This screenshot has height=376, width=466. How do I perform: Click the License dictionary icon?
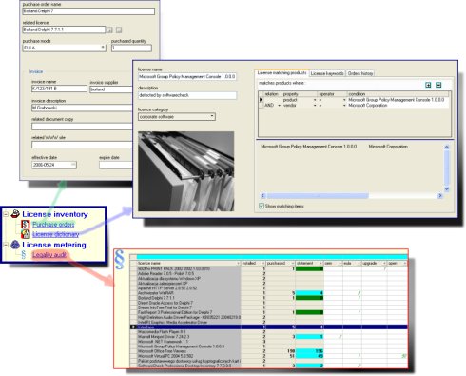[x=26, y=234]
